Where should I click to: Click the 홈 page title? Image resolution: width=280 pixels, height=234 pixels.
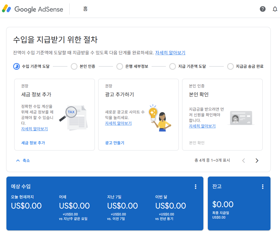85,9
